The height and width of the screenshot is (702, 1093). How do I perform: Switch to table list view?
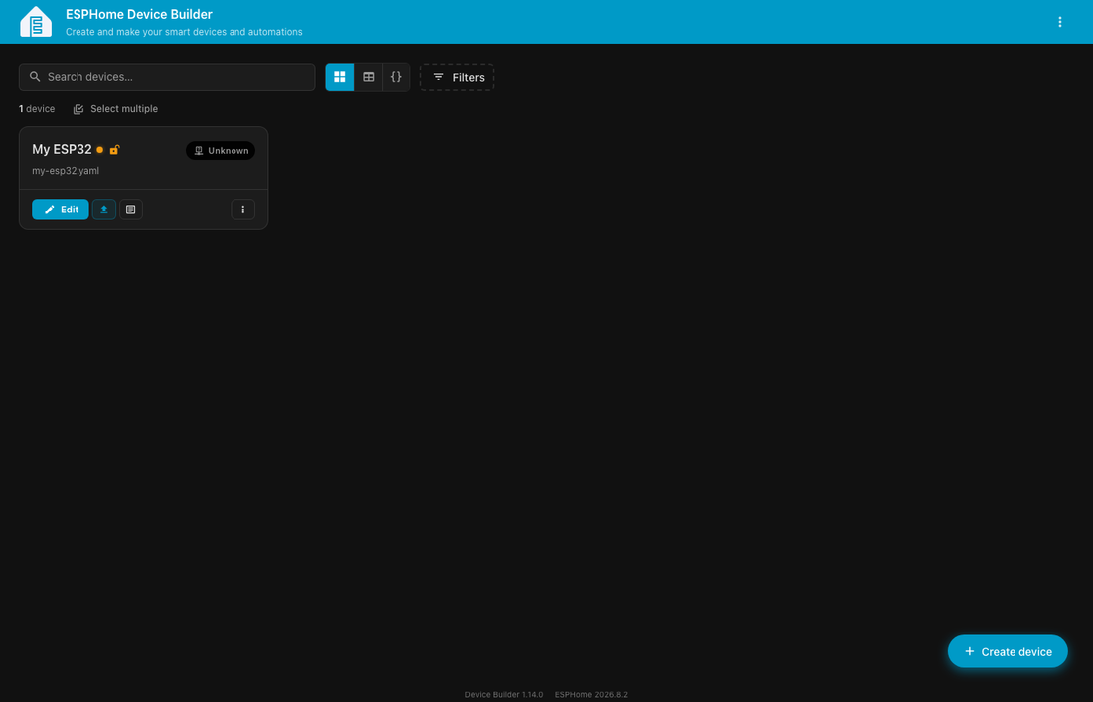click(368, 77)
